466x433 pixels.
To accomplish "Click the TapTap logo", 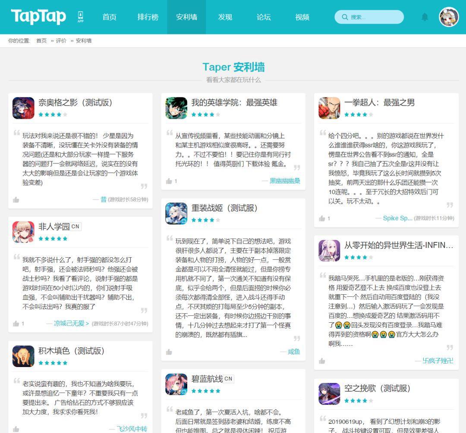I will click(38, 16).
